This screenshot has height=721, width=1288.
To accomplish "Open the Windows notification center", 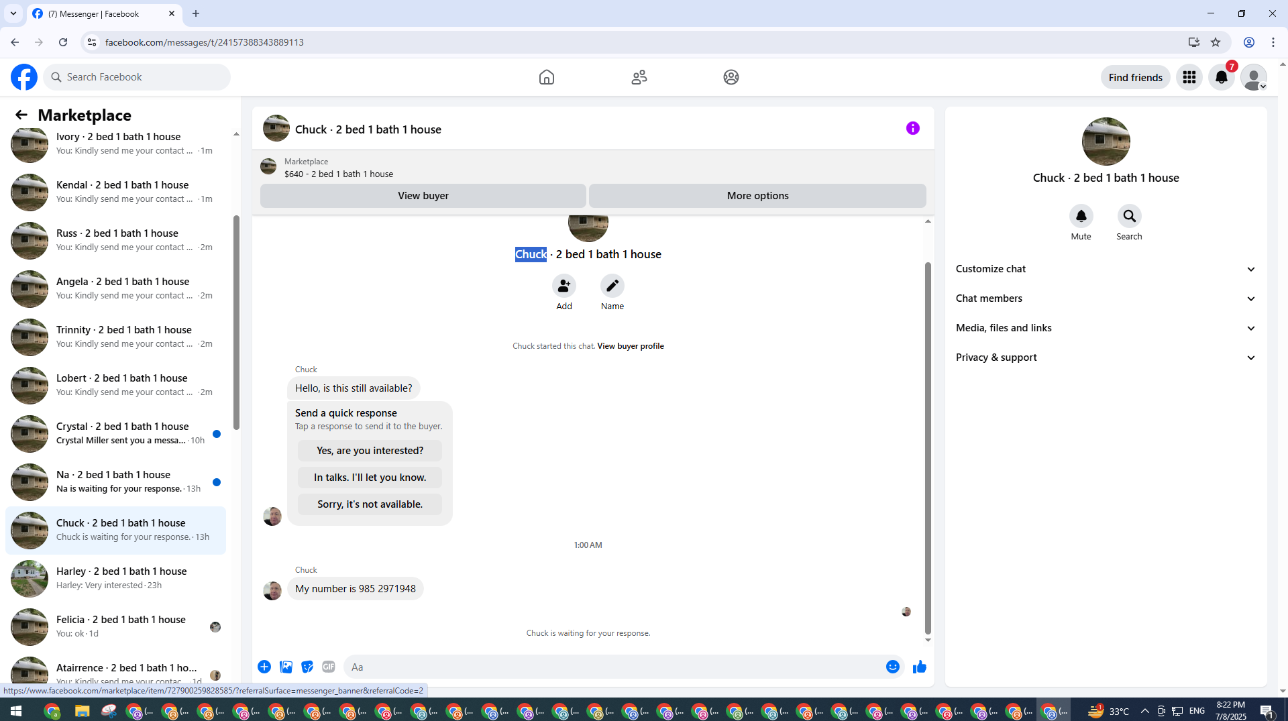I will click(1267, 711).
